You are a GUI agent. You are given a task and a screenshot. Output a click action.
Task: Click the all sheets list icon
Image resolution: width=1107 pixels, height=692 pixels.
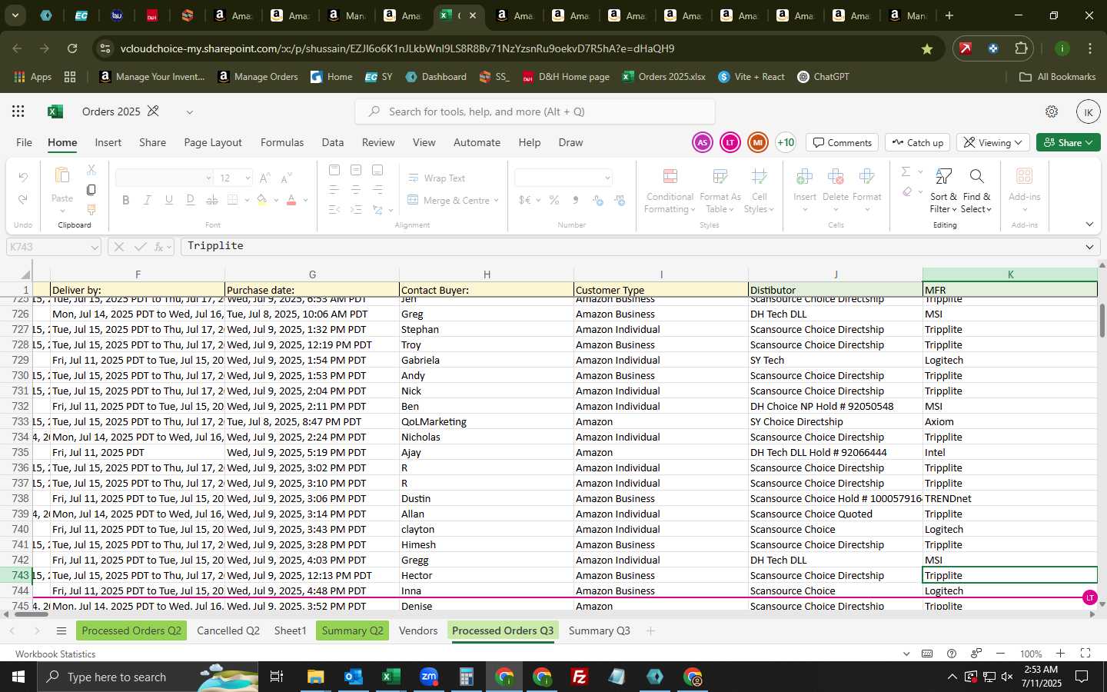[x=61, y=631]
